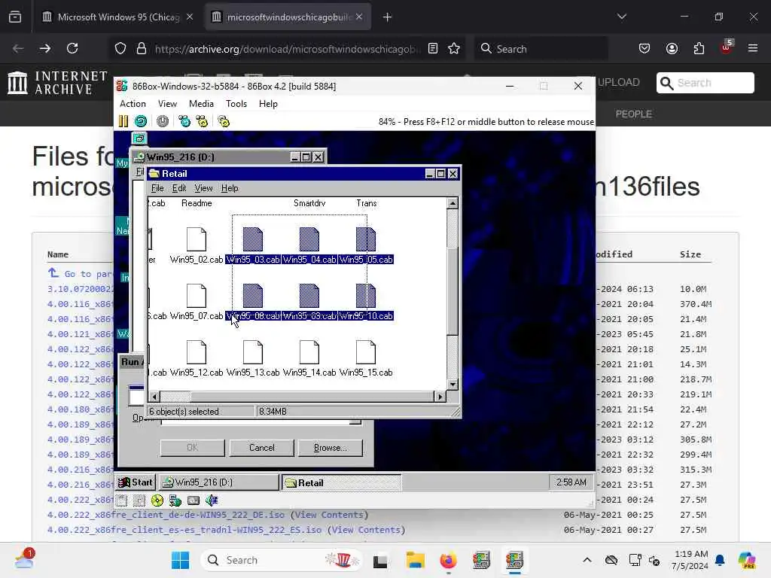The image size is (771, 578).
Task: Select the Win95_10.cab file icon
Action: click(x=366, y=296)
